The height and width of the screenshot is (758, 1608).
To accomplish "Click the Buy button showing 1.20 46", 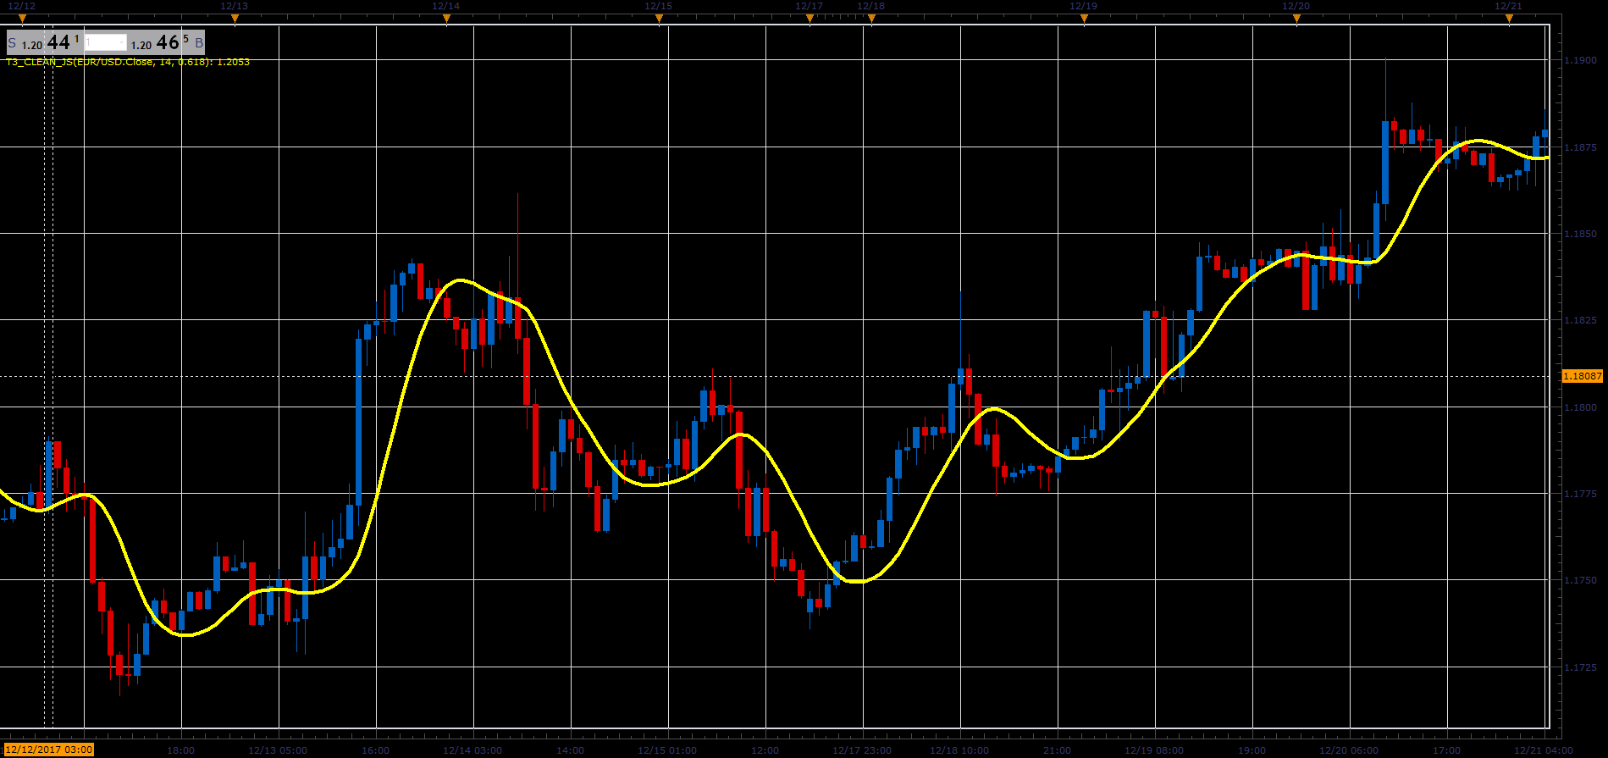I will 166,42.
